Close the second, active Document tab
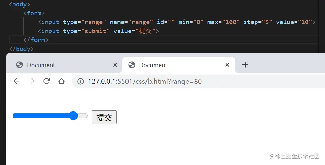 pos(227,65)
